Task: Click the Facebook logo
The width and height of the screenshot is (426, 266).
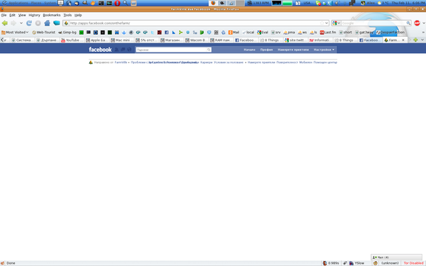Action: pos(100,50)
